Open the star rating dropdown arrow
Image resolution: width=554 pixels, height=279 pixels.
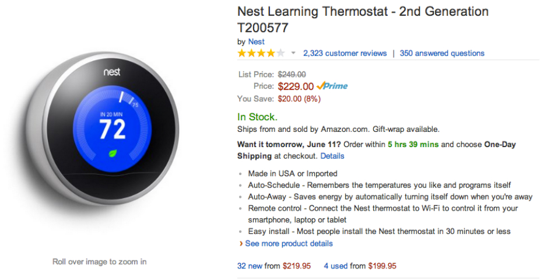tap(293, 53)
